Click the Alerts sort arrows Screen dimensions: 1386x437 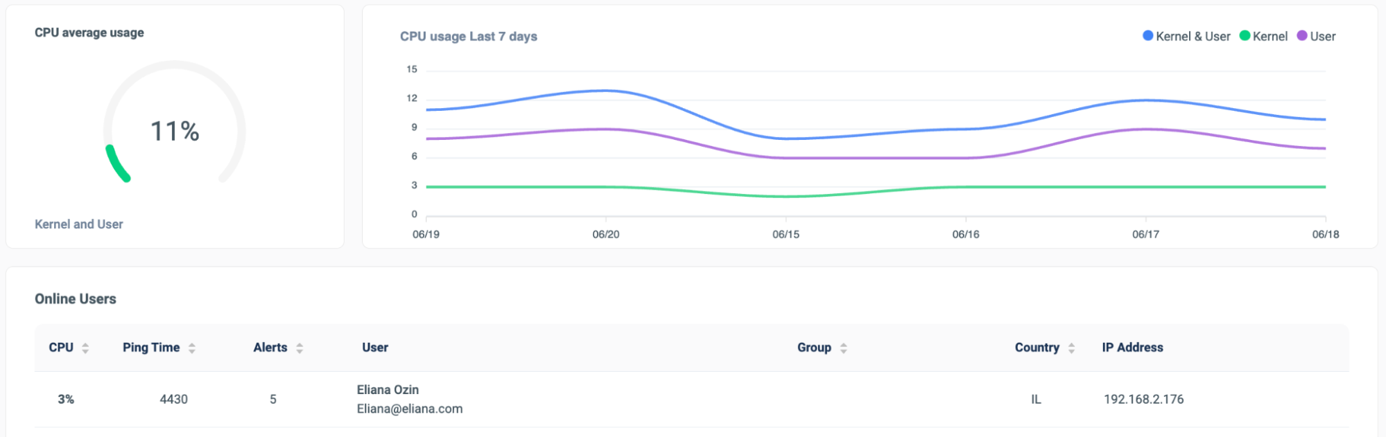[x=300, y=348]
